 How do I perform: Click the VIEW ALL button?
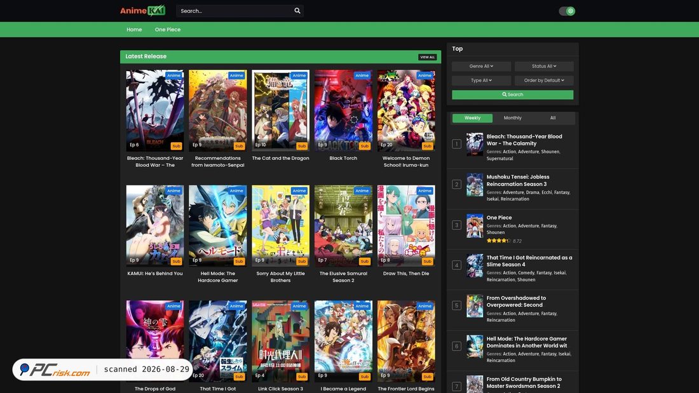click(428, 57)
